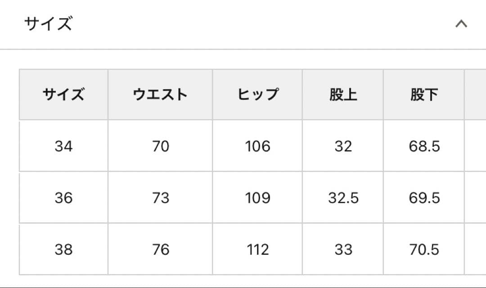Image resolution: width=486 pixels, height=288 pixels.
Task: Select the サイズ column header
Action: [x=64, y=94]
